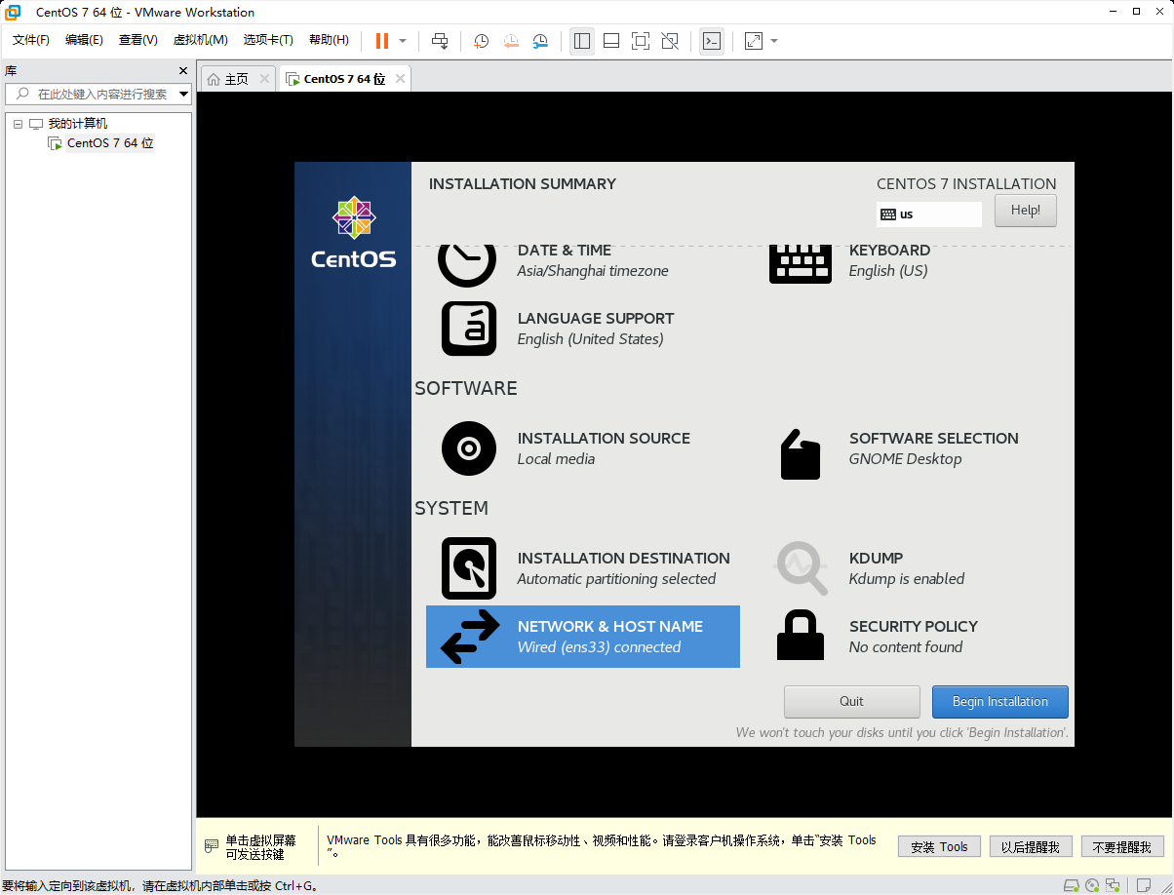
Task: Open the power options dropdown arrow beside pause
Action: pyautogui.click(x=403, y=41)
